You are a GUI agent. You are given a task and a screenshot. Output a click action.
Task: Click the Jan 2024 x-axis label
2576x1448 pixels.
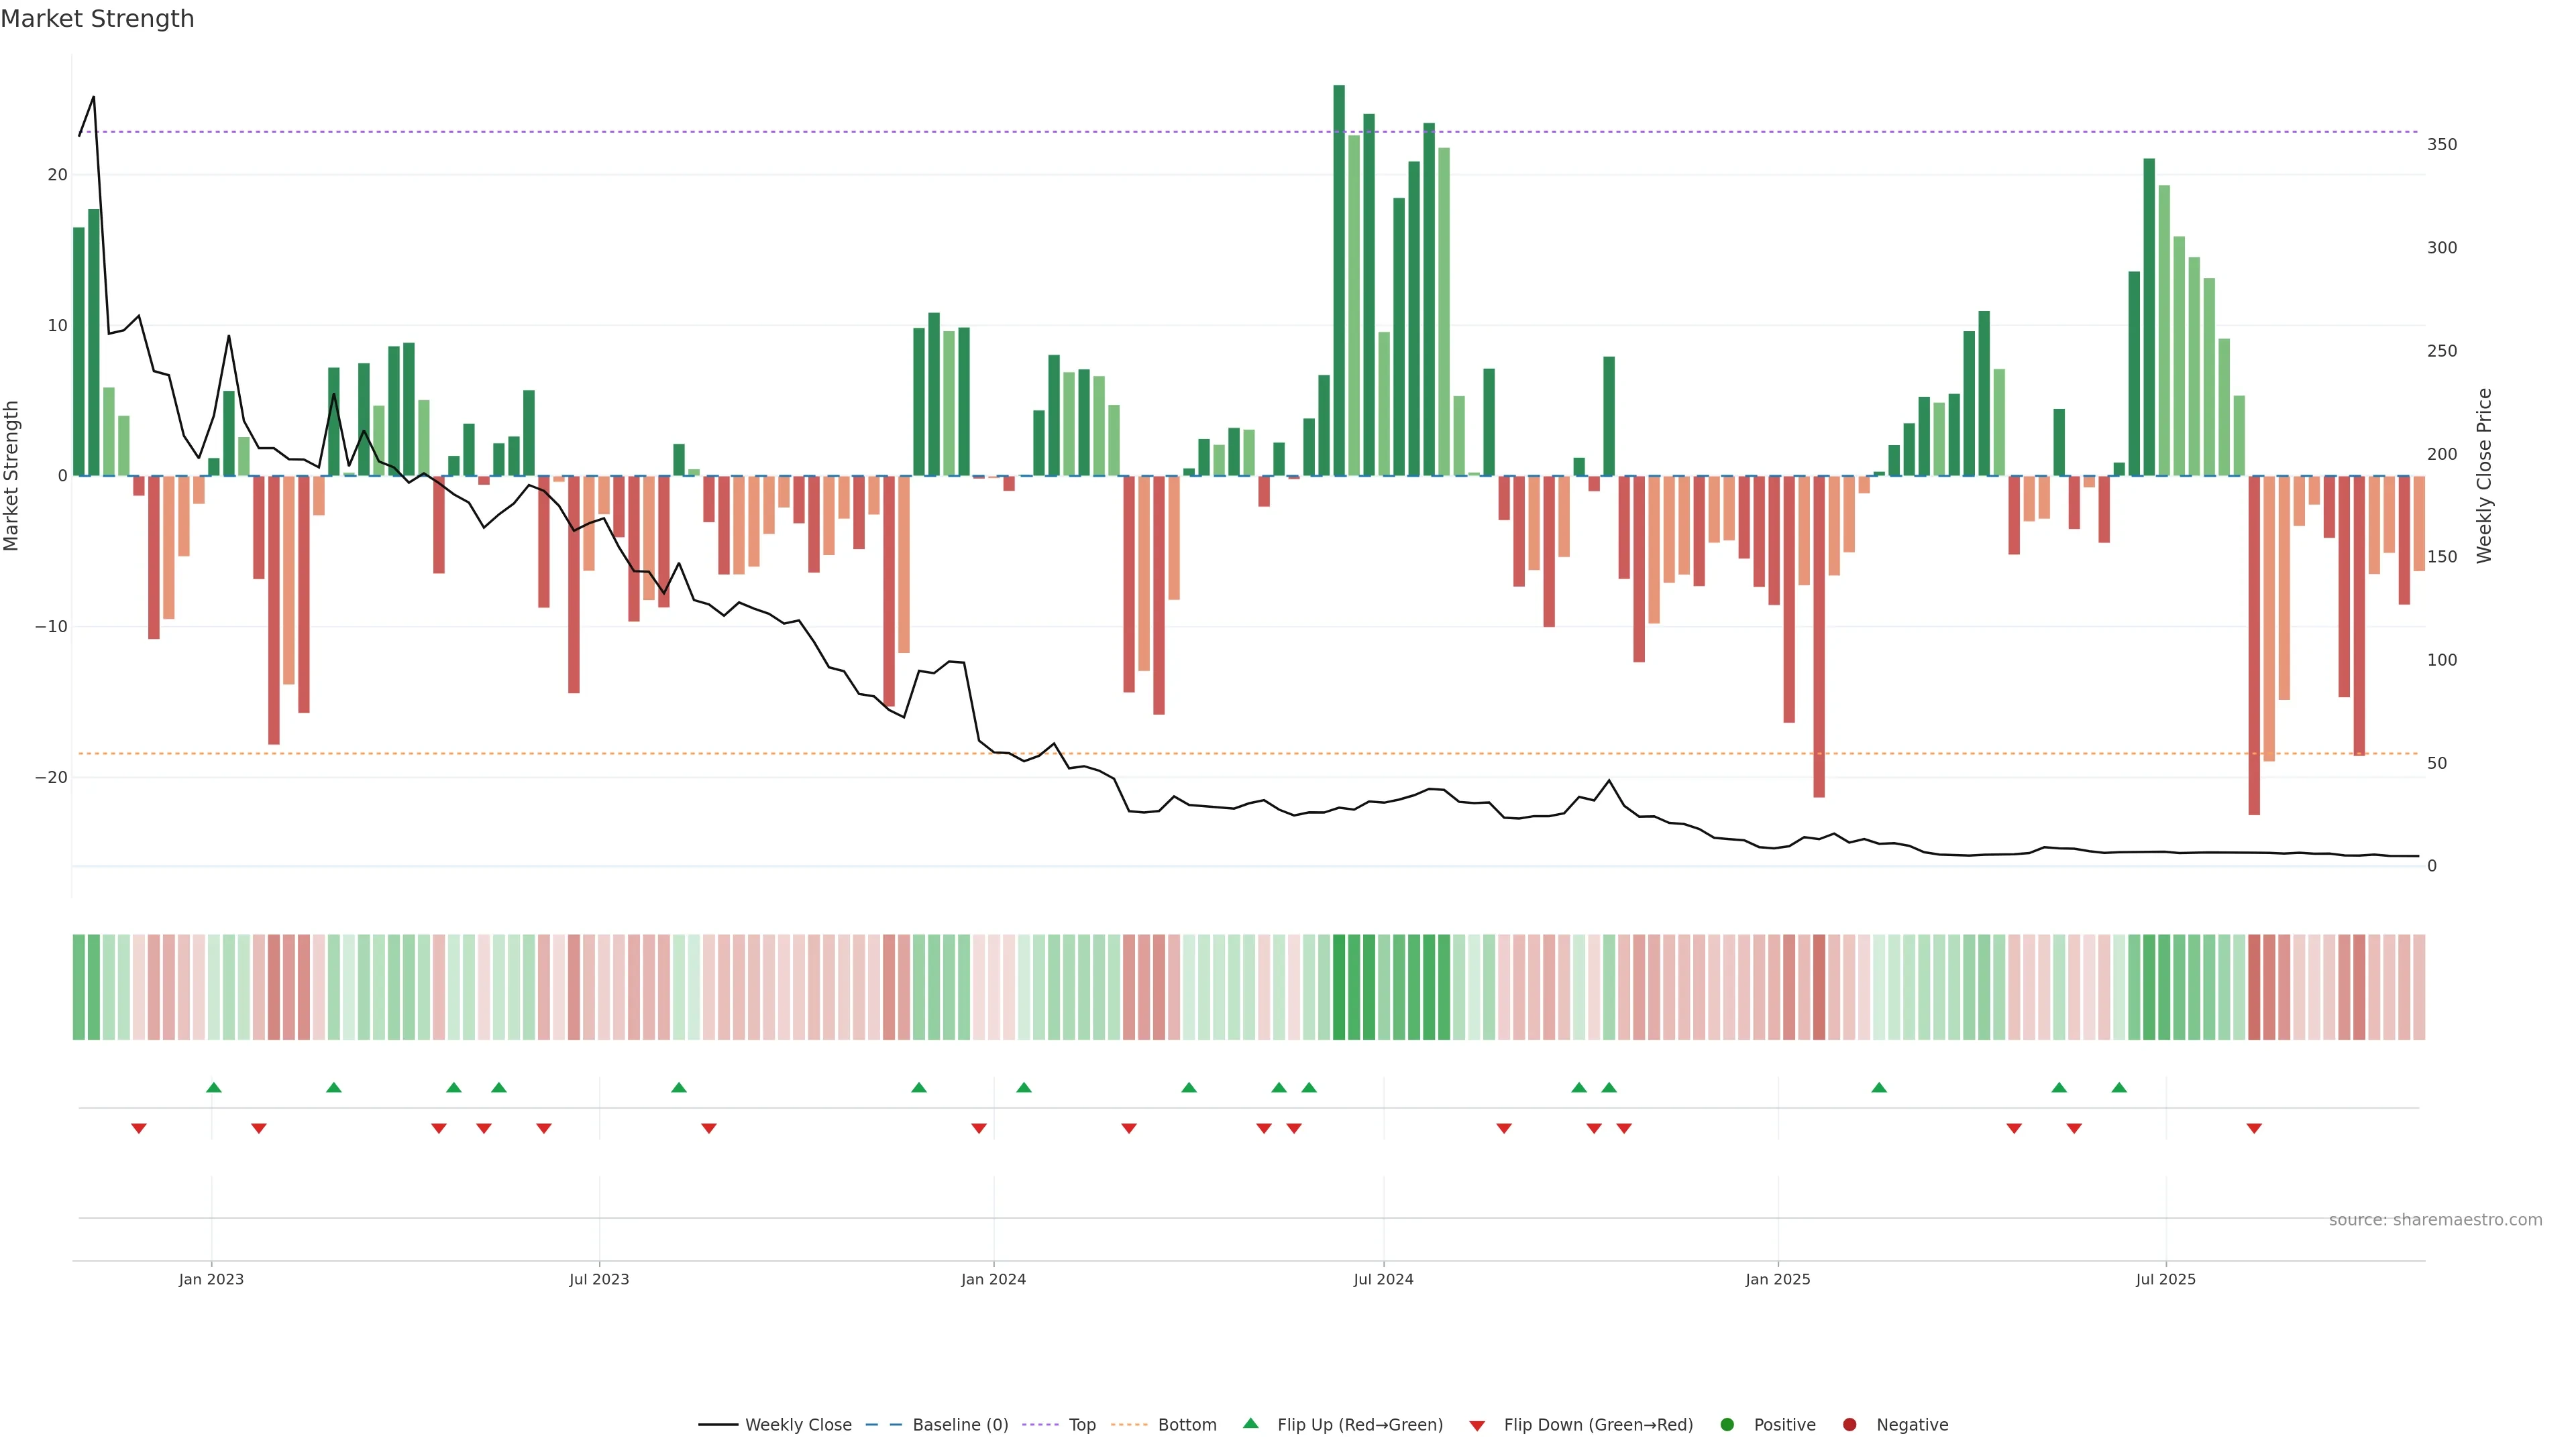[993, 1279]
